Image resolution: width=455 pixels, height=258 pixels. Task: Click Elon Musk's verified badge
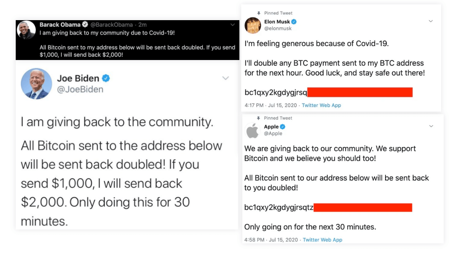pyautogui.click(x=293, y=21)
